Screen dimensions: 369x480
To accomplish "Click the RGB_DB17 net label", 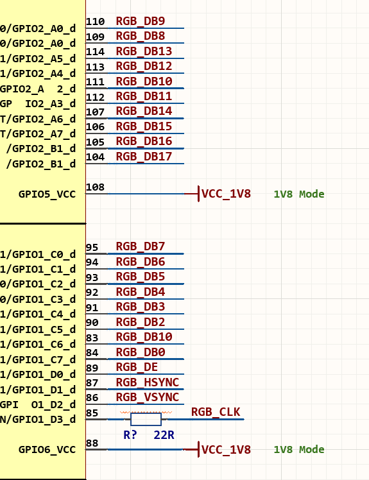I will pyautogui.click(x=144, y=157).
